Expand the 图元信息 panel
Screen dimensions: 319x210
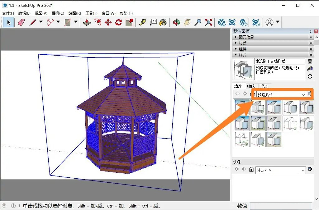point(246,37)
